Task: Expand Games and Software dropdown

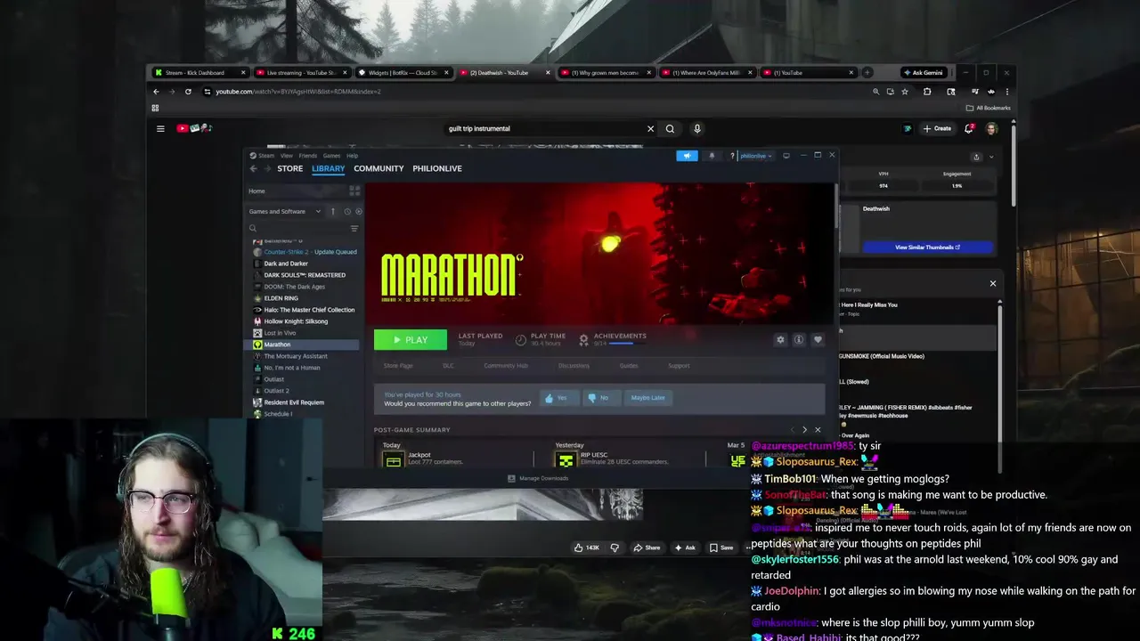Action: (x=285, y=212)
